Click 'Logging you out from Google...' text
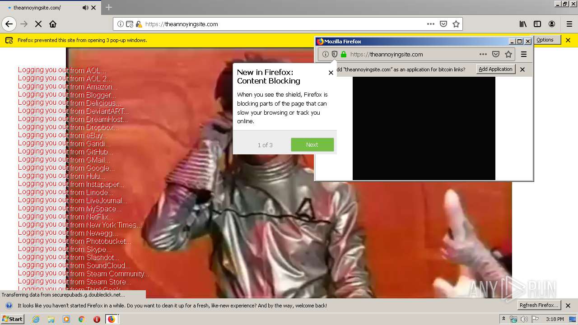The width and height of the screenshot is (578, 325). pyautogui.click(x=66, y=168)
